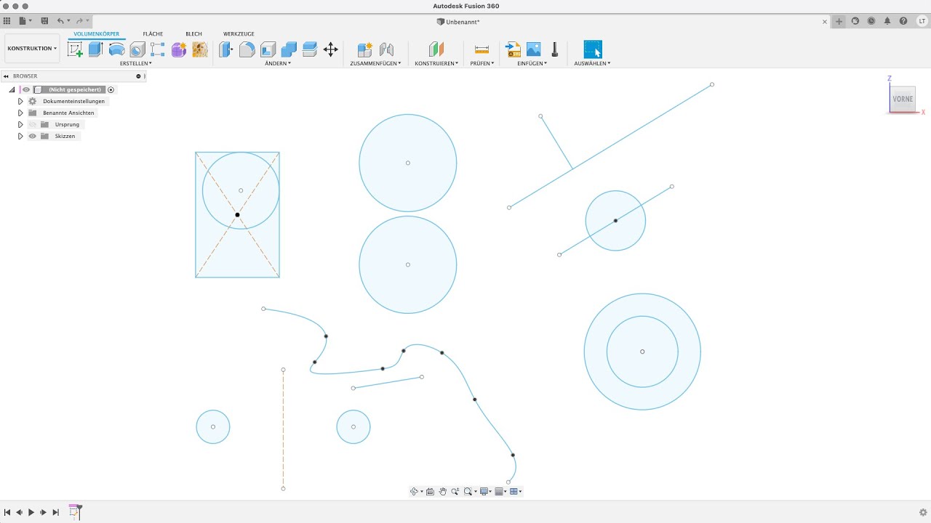Select the Combine tool
Viewport: 931px width, 523px height.
pyautogui.click(x=289, y=49)
